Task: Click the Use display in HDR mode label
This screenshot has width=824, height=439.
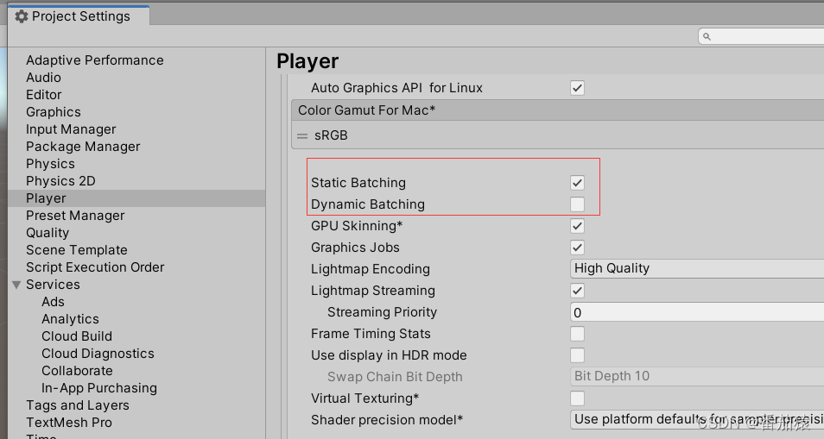Action: 389,355
